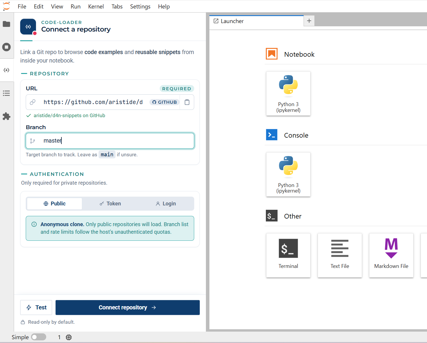Click the lock icon beside Read-only note
This screenshot has width=427, height=343.
pos(23,322)
